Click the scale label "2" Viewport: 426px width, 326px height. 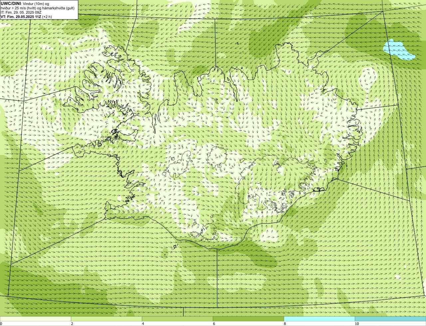(x=72, y=324)
